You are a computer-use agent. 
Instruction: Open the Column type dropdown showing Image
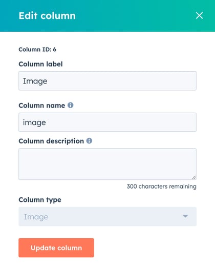point(107,217)
